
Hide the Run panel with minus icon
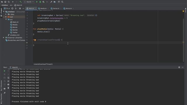pos(183,67)
